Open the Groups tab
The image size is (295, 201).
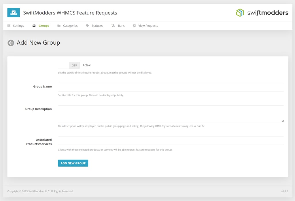click(41, 26)
